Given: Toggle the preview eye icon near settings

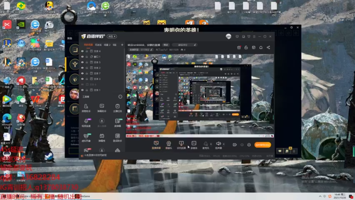Looking at the screenshot, I should 242,145.
